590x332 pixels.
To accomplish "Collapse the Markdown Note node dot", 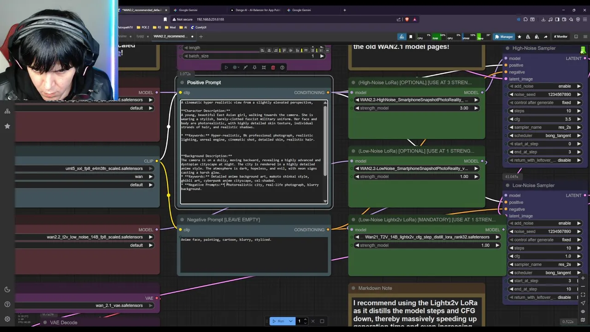I will pyautogui.click(x=354, y=288).
